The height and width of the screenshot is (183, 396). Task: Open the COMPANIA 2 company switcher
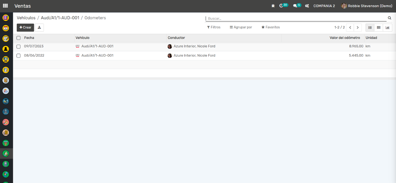324,6
